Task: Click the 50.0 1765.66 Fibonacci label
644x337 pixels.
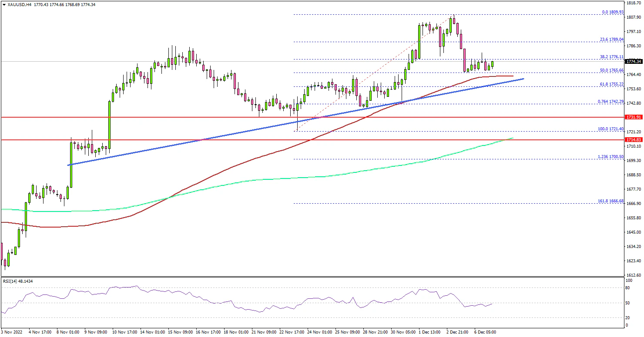Action: pos(611,70)
